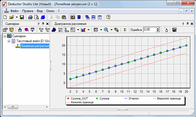
Task: Save diagram image floppy icon
Action: coord(174,30)
